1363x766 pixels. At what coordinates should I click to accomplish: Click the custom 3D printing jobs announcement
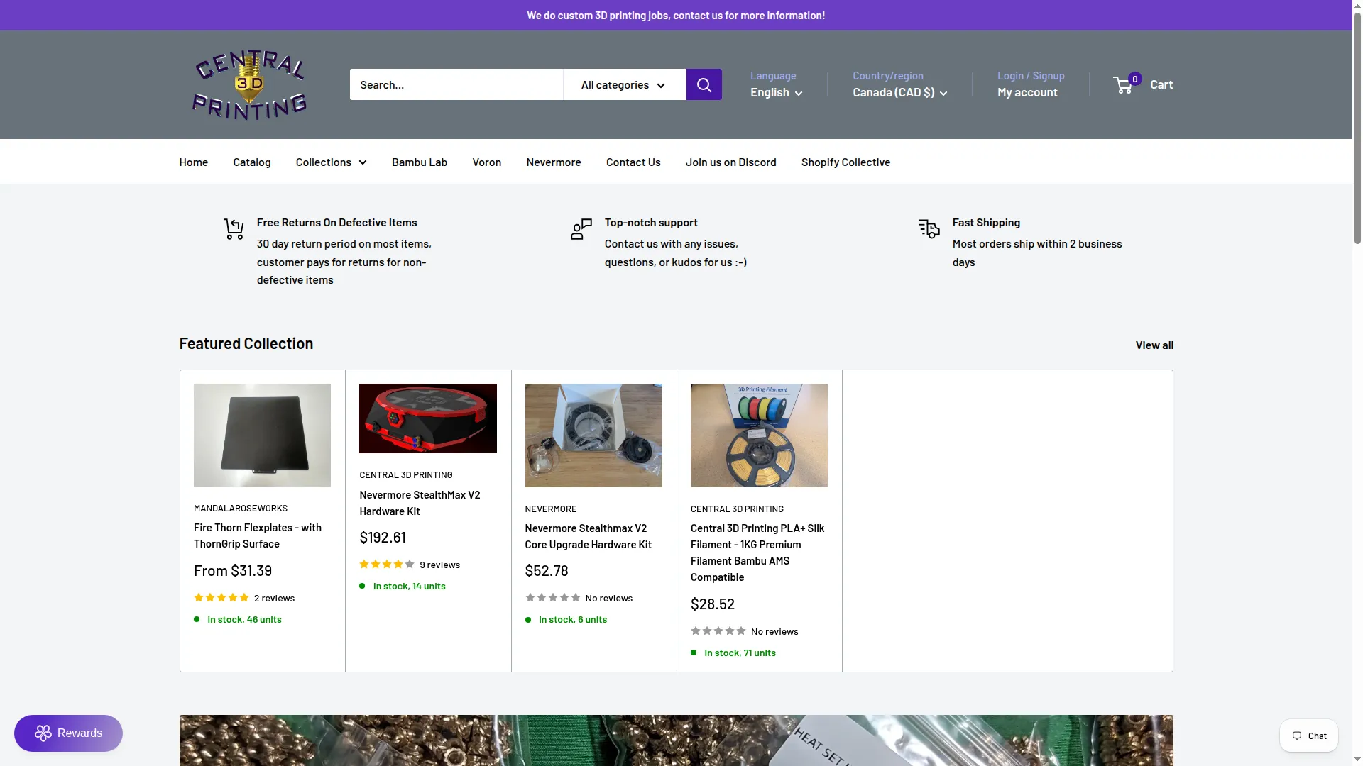pos(676,15)
